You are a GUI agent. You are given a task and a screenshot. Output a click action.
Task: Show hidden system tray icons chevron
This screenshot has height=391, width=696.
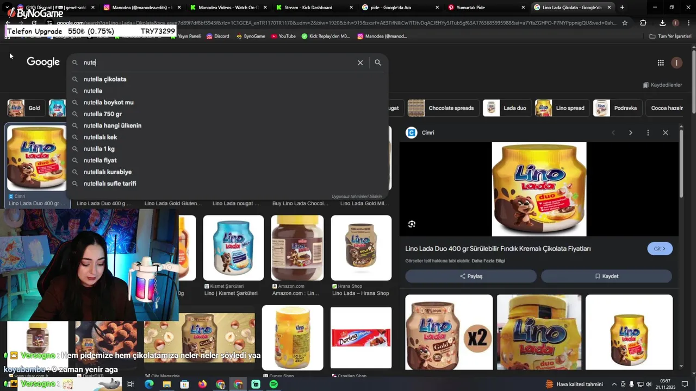[616, 384]
